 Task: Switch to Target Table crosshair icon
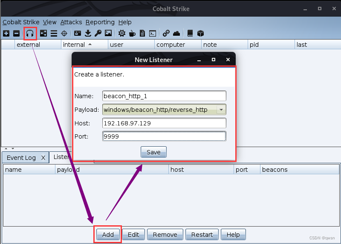pyautogui.click(x=64, y=34)
